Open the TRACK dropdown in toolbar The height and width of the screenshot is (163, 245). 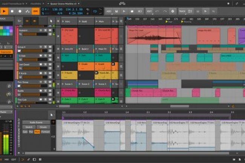tap(182, 11)
